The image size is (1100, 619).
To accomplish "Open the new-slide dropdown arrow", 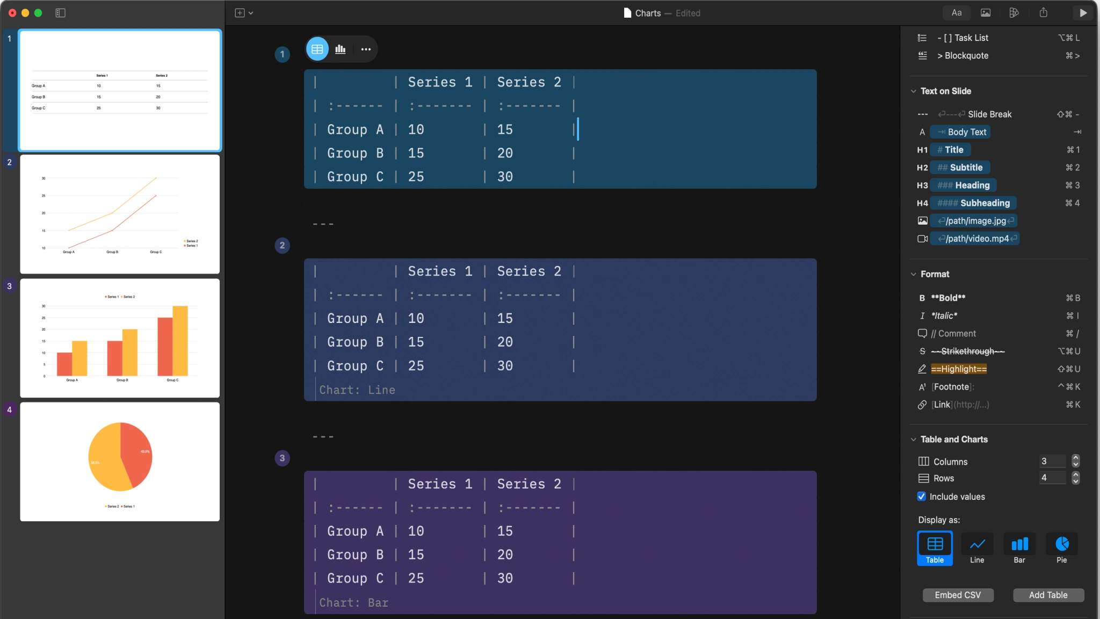I will [251, 12].
